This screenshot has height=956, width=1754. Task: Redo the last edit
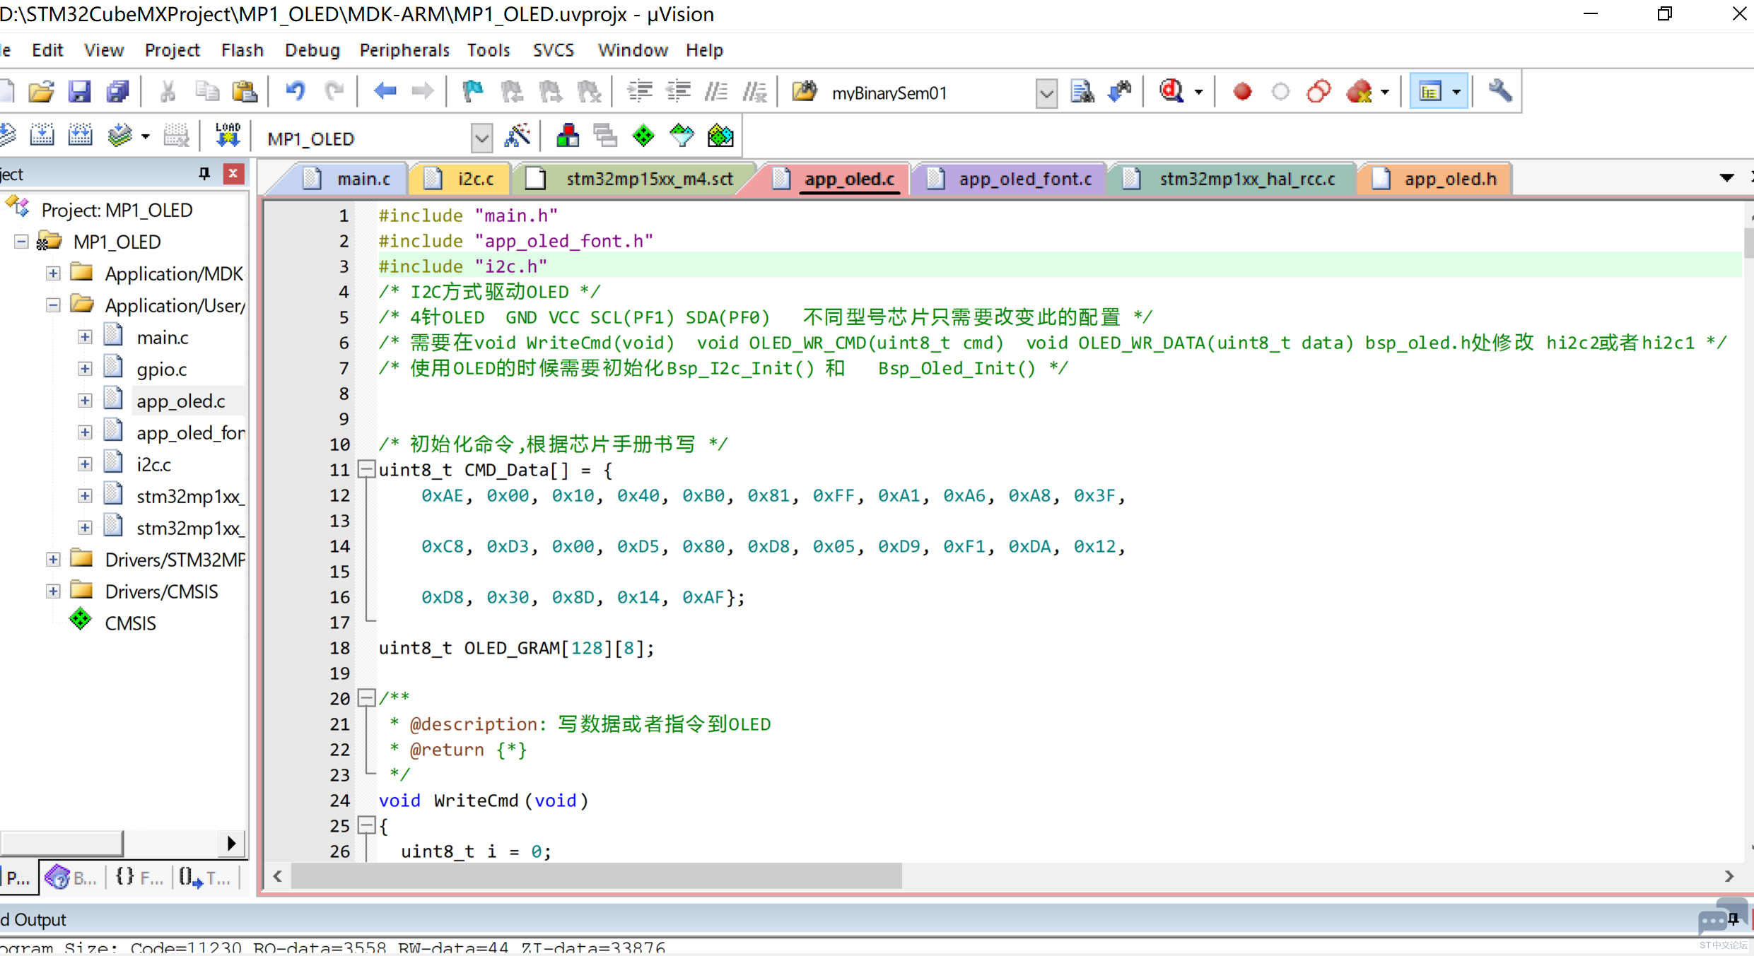[x=334, y=92]
